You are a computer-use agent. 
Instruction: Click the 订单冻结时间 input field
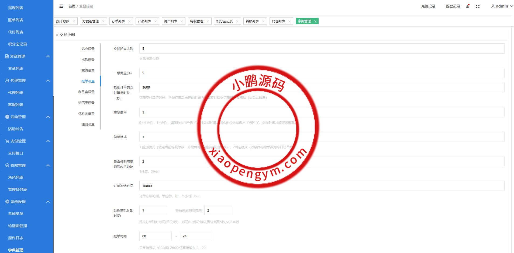322,186
